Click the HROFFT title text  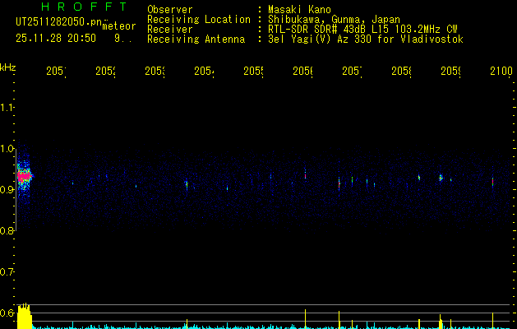coord(84,7)
